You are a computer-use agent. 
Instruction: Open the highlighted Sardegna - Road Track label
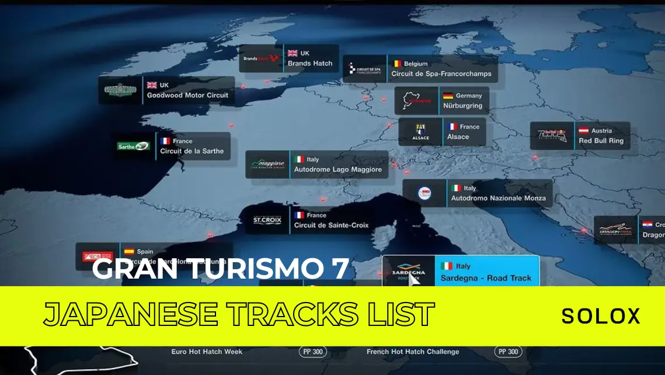[x=486, y=278]
